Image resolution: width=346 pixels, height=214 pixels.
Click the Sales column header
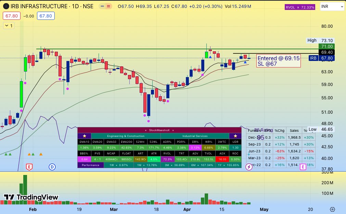(x=294, y=130)
